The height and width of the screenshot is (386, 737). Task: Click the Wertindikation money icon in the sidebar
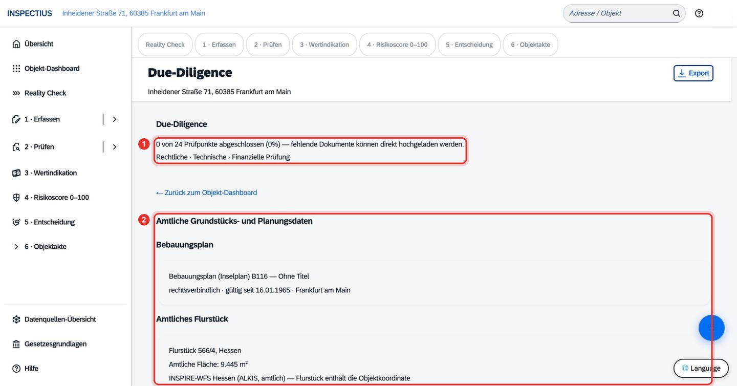(16, 173)
